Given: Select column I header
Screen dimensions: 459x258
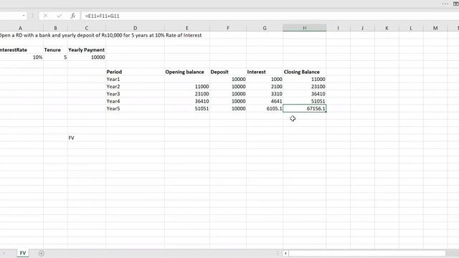Looking at the screenshot, I should [338, 28].
